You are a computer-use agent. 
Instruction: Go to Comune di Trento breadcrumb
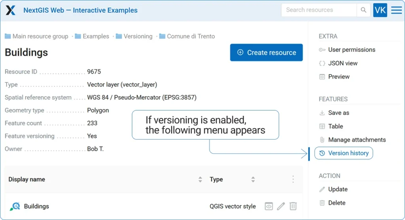tap(191, 36)
